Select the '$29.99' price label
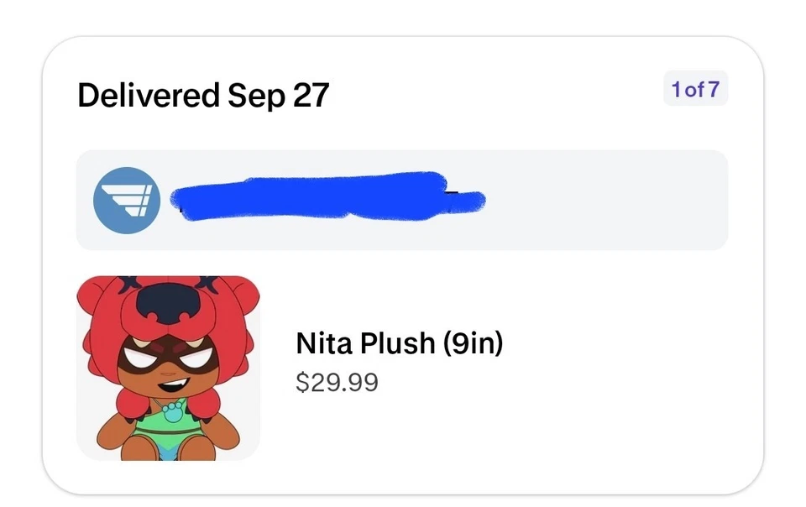Screen dimensions: 806x507 tap(336, 382)
